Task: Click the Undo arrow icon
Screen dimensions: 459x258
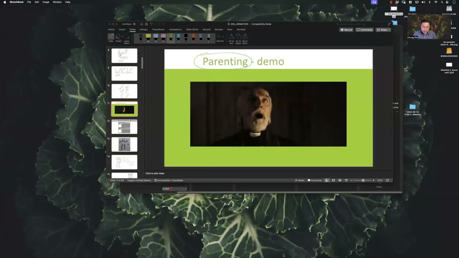Action: click(151, 24)
